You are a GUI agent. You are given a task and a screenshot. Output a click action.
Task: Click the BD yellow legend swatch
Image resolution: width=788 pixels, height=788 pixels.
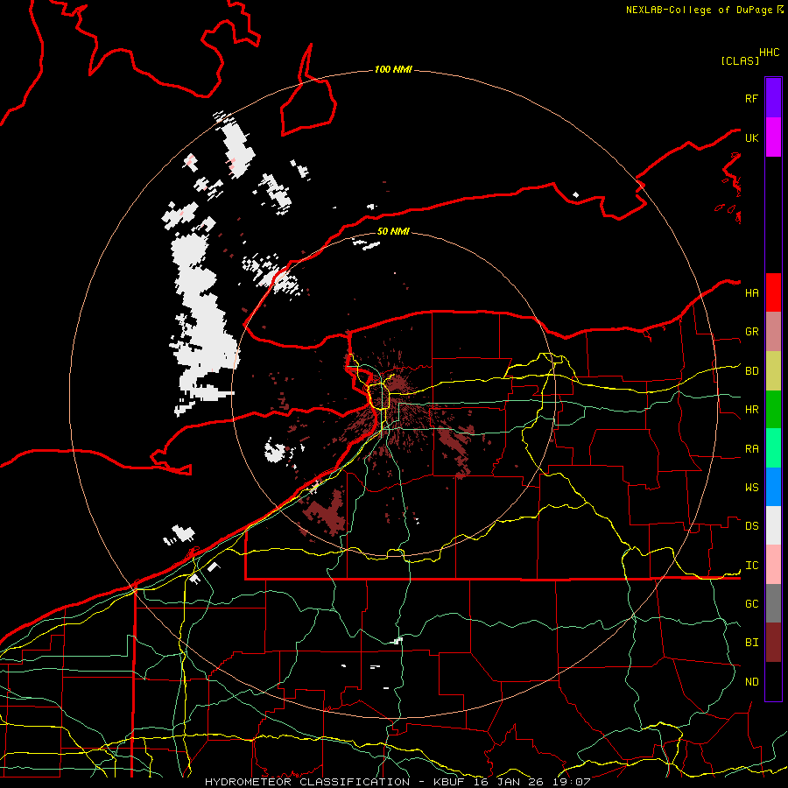(x=773, y=371)
